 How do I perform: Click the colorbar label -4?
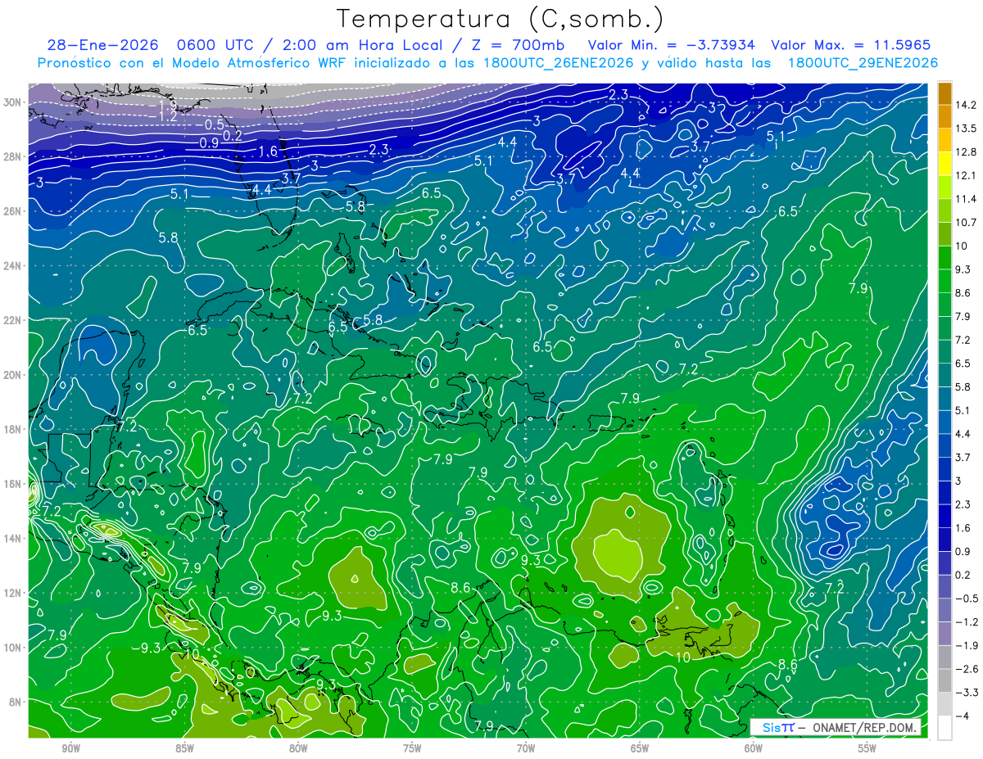(963, 716)
